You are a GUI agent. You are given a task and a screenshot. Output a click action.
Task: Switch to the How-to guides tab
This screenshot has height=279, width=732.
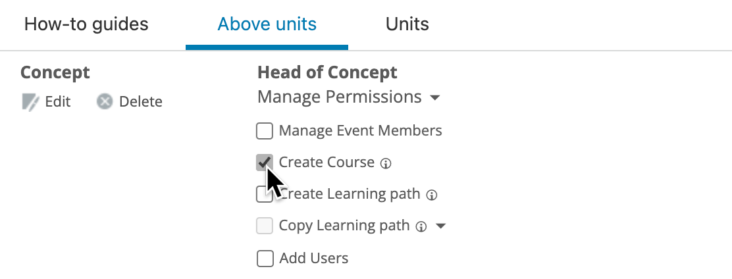(86, 24)
